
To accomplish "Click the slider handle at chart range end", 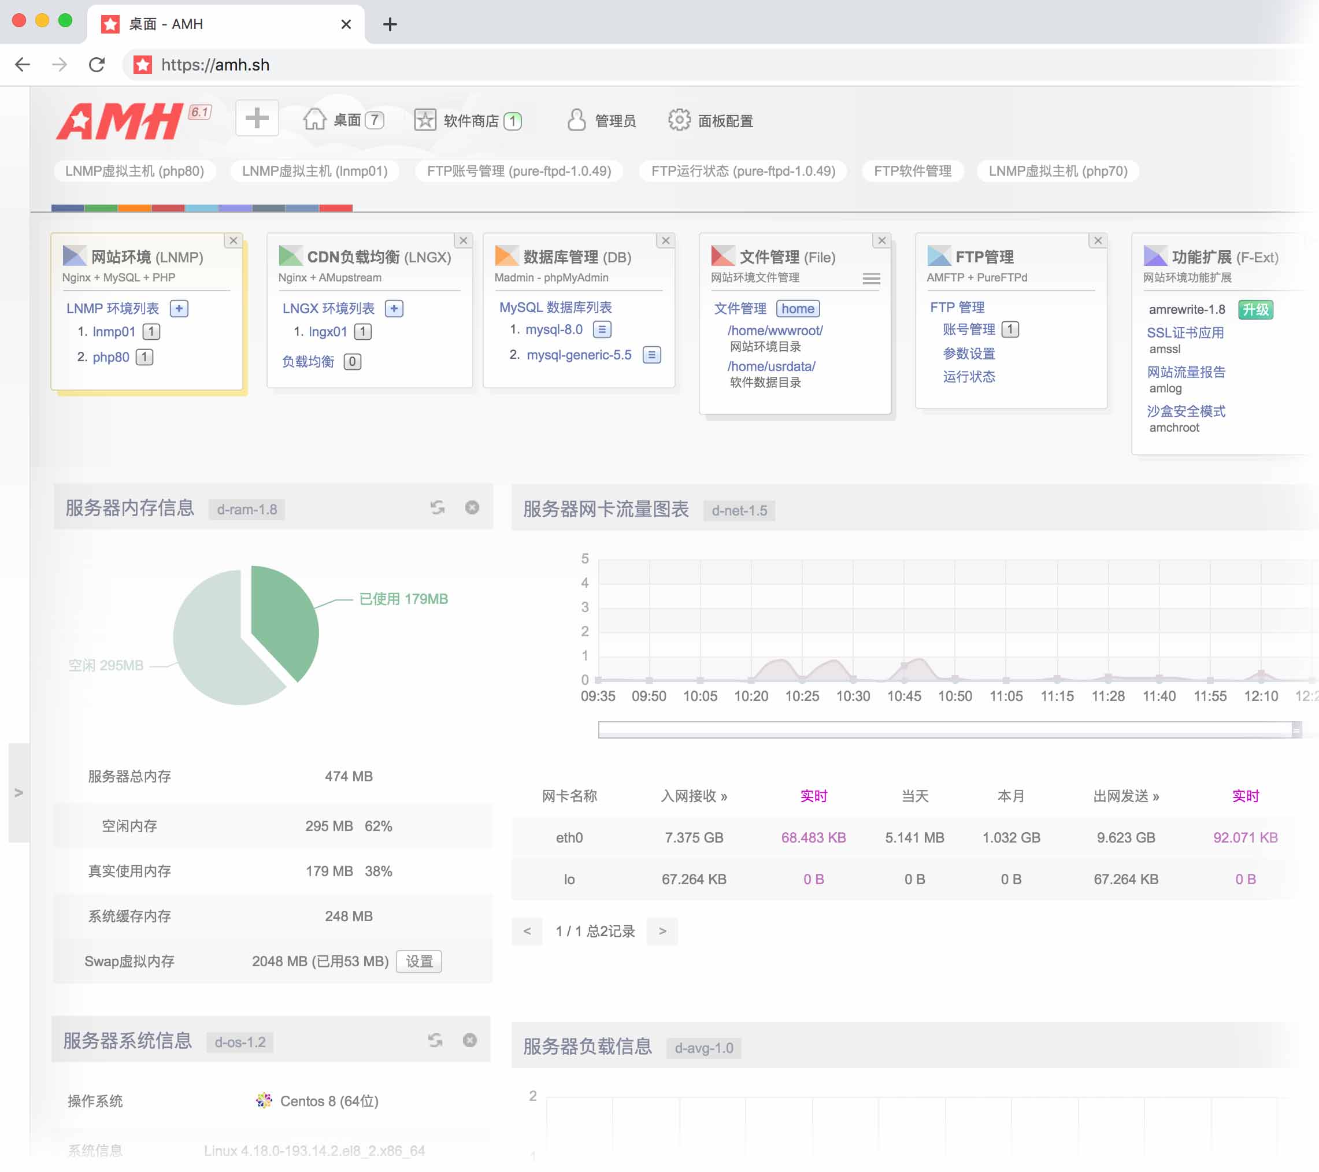I will (1296, 729).
